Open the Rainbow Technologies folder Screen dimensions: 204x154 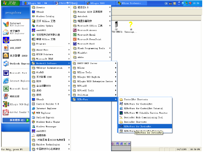pyautogui.click(x=51, y=144)
